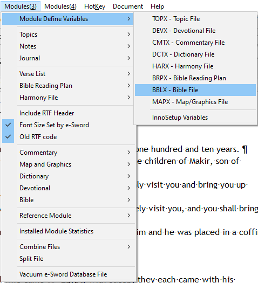Open the Document menu
The image size is (258, 283).
coord(128,6)
